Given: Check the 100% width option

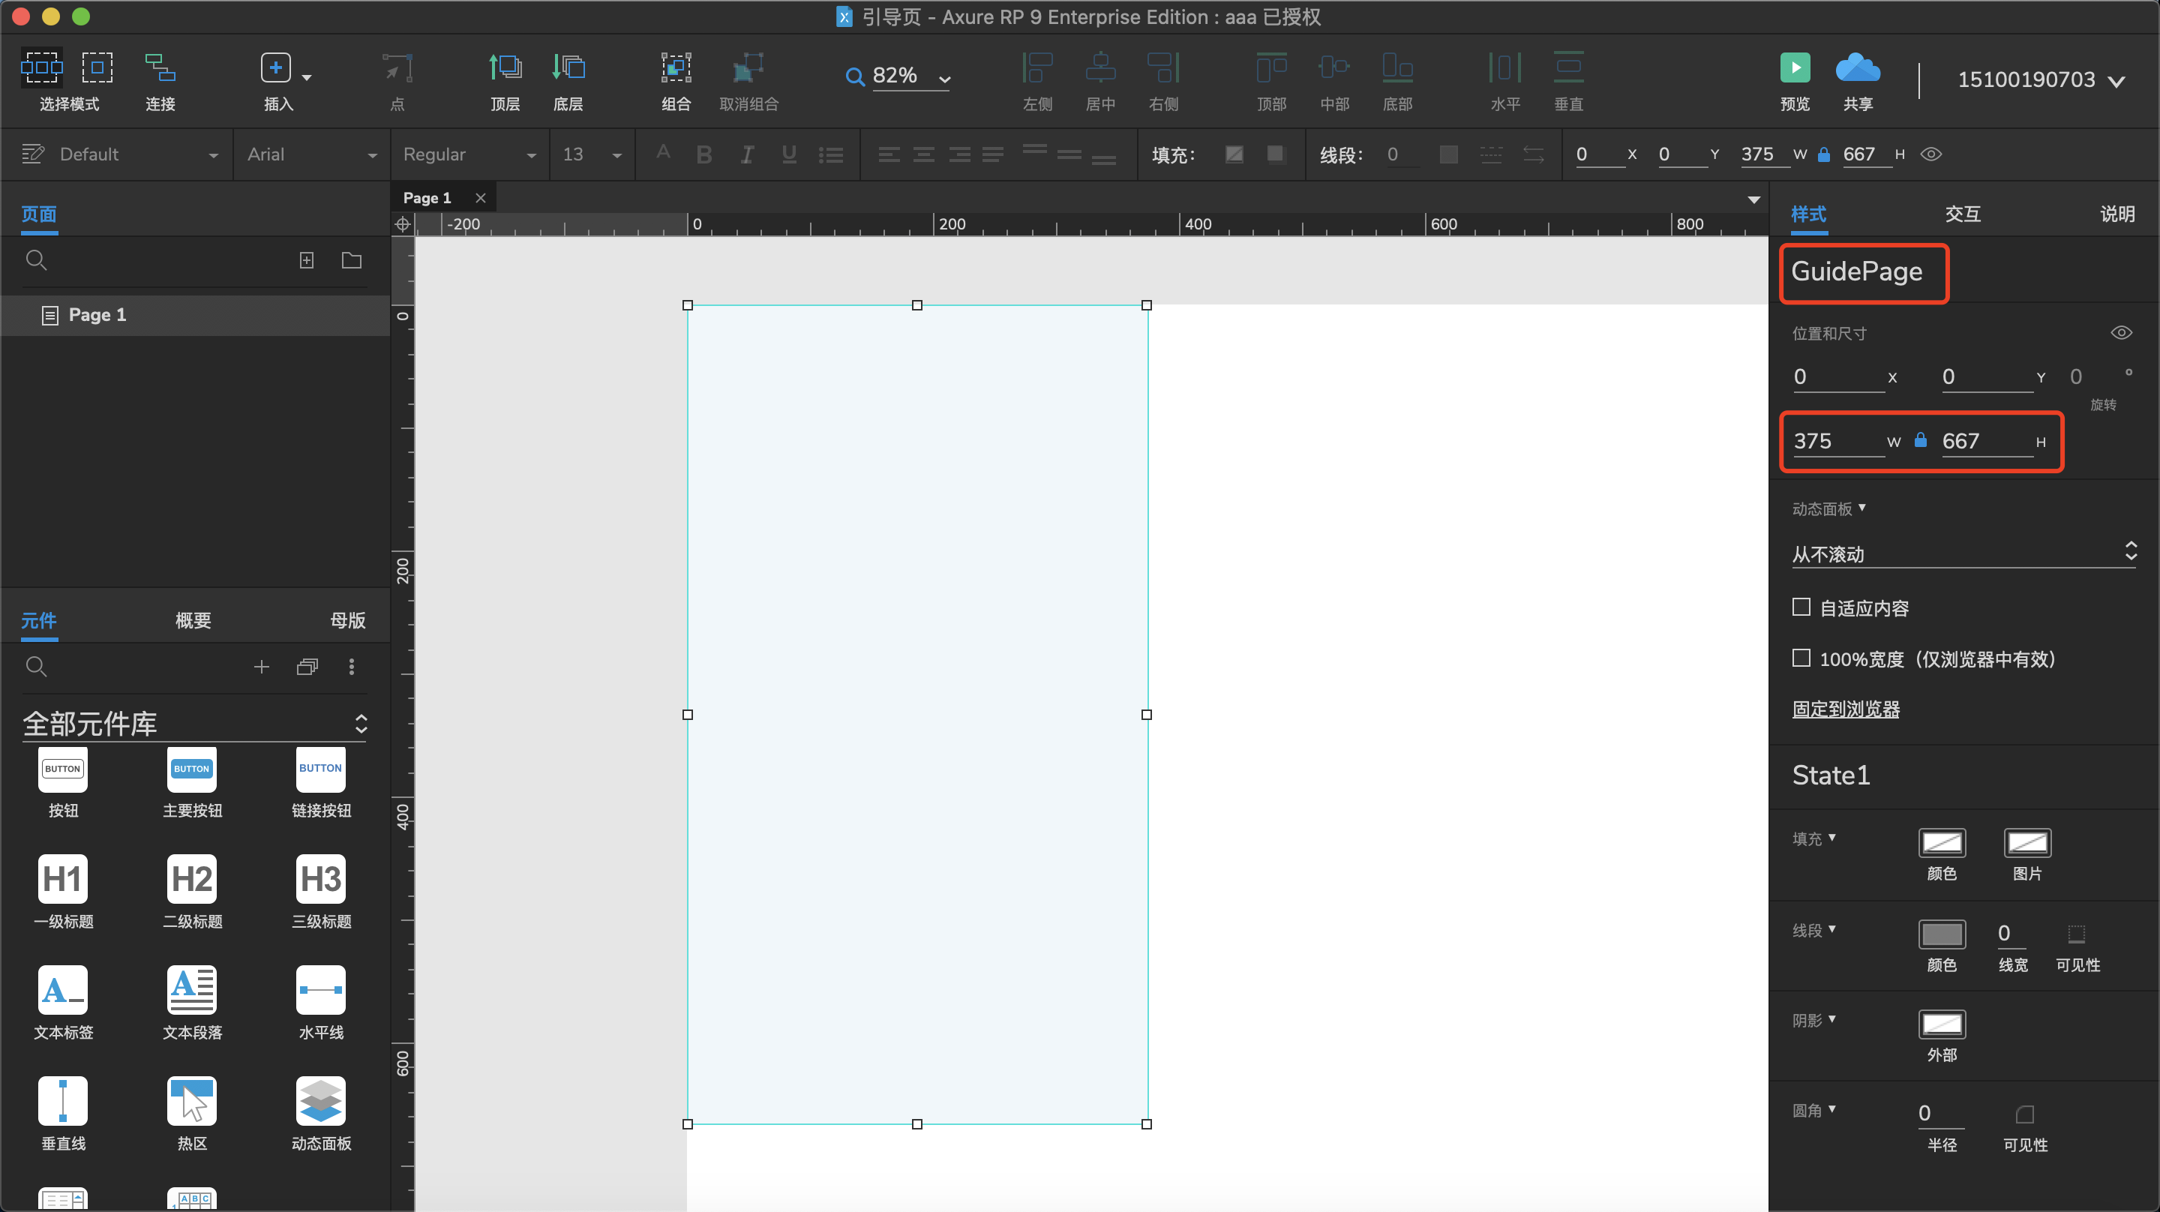Looking at the screenshot, I should (1801, 658).
